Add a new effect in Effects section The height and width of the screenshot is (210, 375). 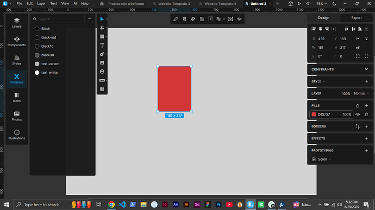coord(366,138)
